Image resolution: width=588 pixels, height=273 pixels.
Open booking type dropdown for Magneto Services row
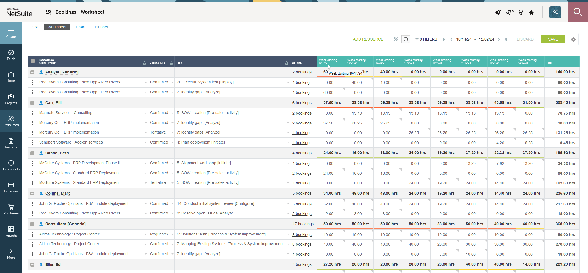point(172,113)
